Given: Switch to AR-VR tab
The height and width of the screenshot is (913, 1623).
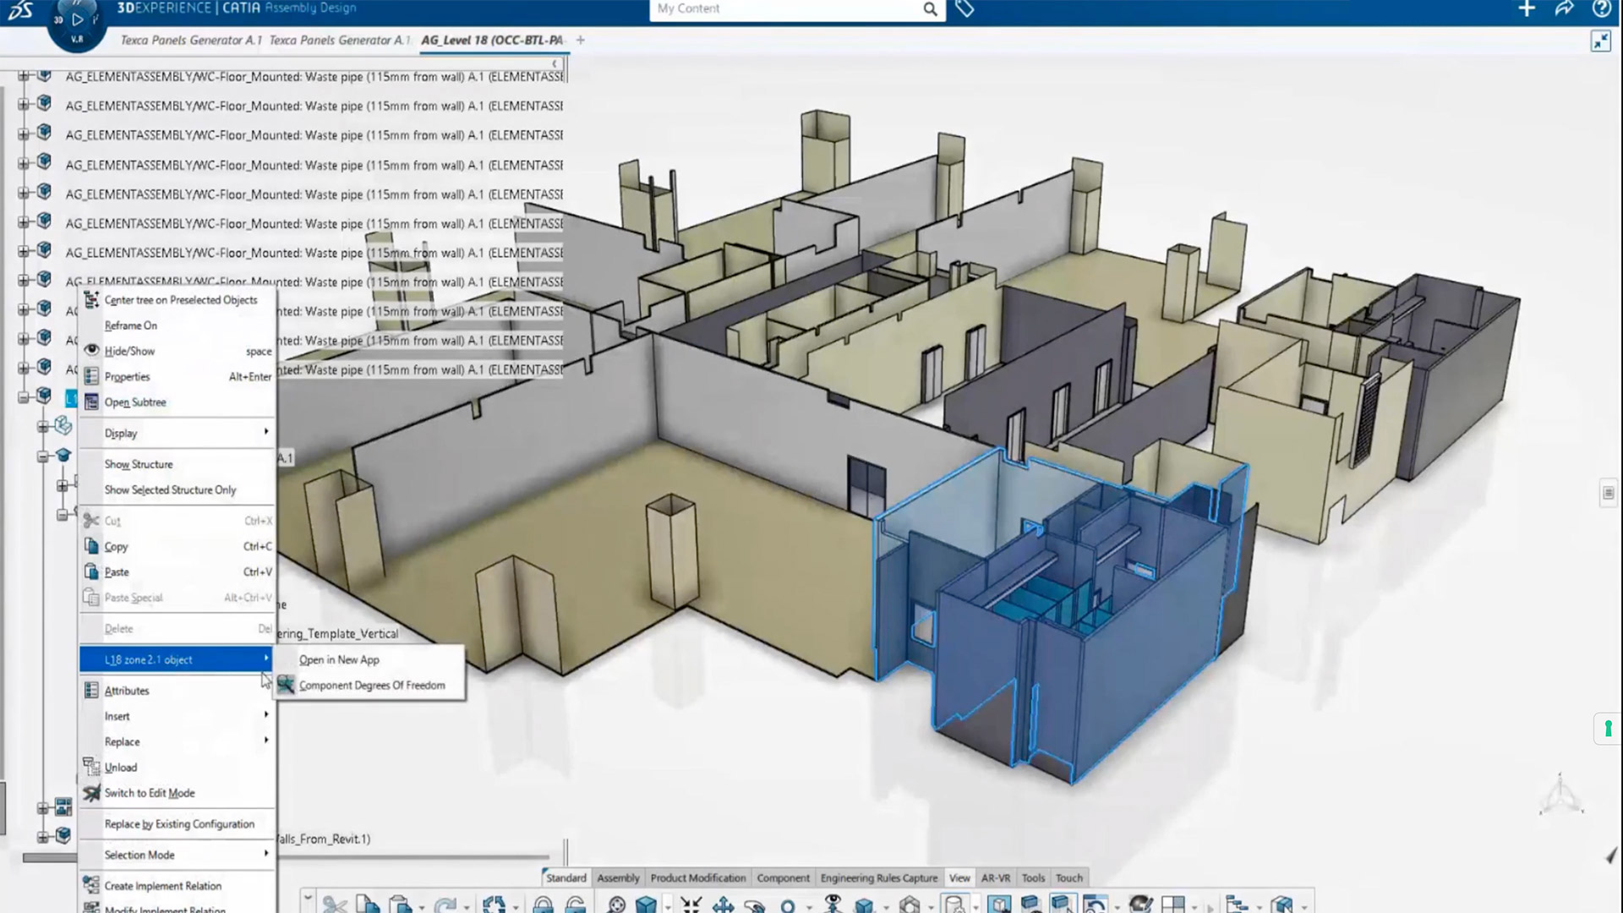Looking at the screenshot, I should (x=996, y=877).
